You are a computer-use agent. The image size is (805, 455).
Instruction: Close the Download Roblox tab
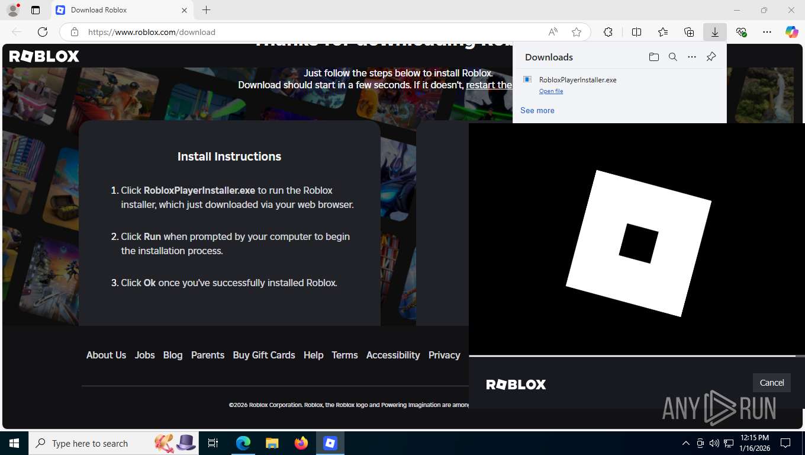[x=184, y=10]
